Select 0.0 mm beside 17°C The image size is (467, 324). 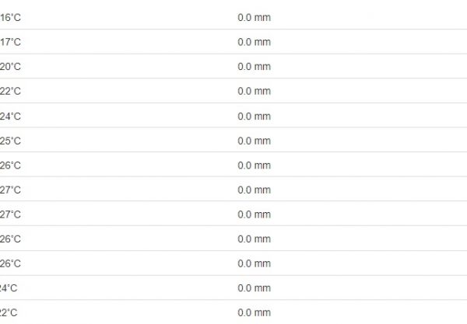254,42
